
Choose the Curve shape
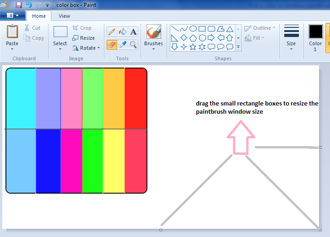(184, 29)
